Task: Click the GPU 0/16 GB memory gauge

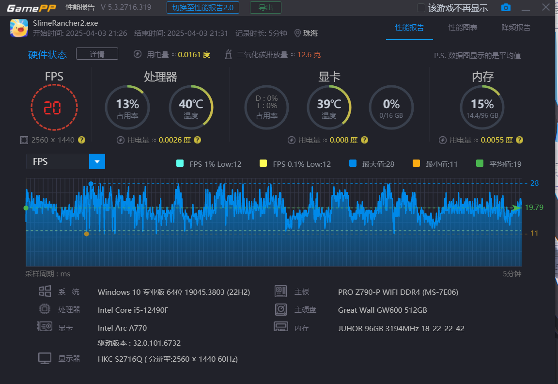Action: point(391,107)
